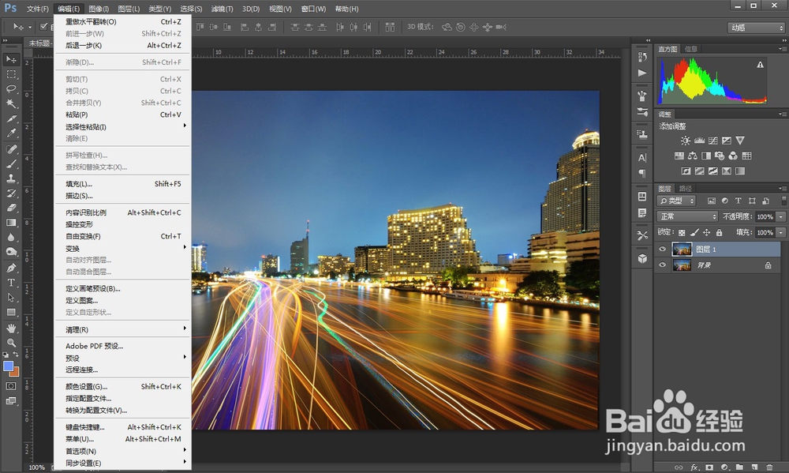Screen dimensions: 789x473
Task: Expand the 清理(R) submenu
Action: pyautogui.click(x=123, y=329)
